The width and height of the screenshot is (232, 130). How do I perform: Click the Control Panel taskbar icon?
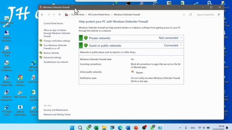[x=160, y=127]
